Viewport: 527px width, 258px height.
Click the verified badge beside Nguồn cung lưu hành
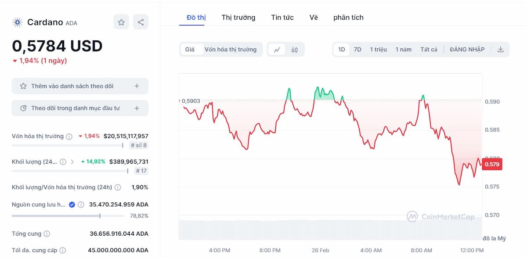[71, 204]
